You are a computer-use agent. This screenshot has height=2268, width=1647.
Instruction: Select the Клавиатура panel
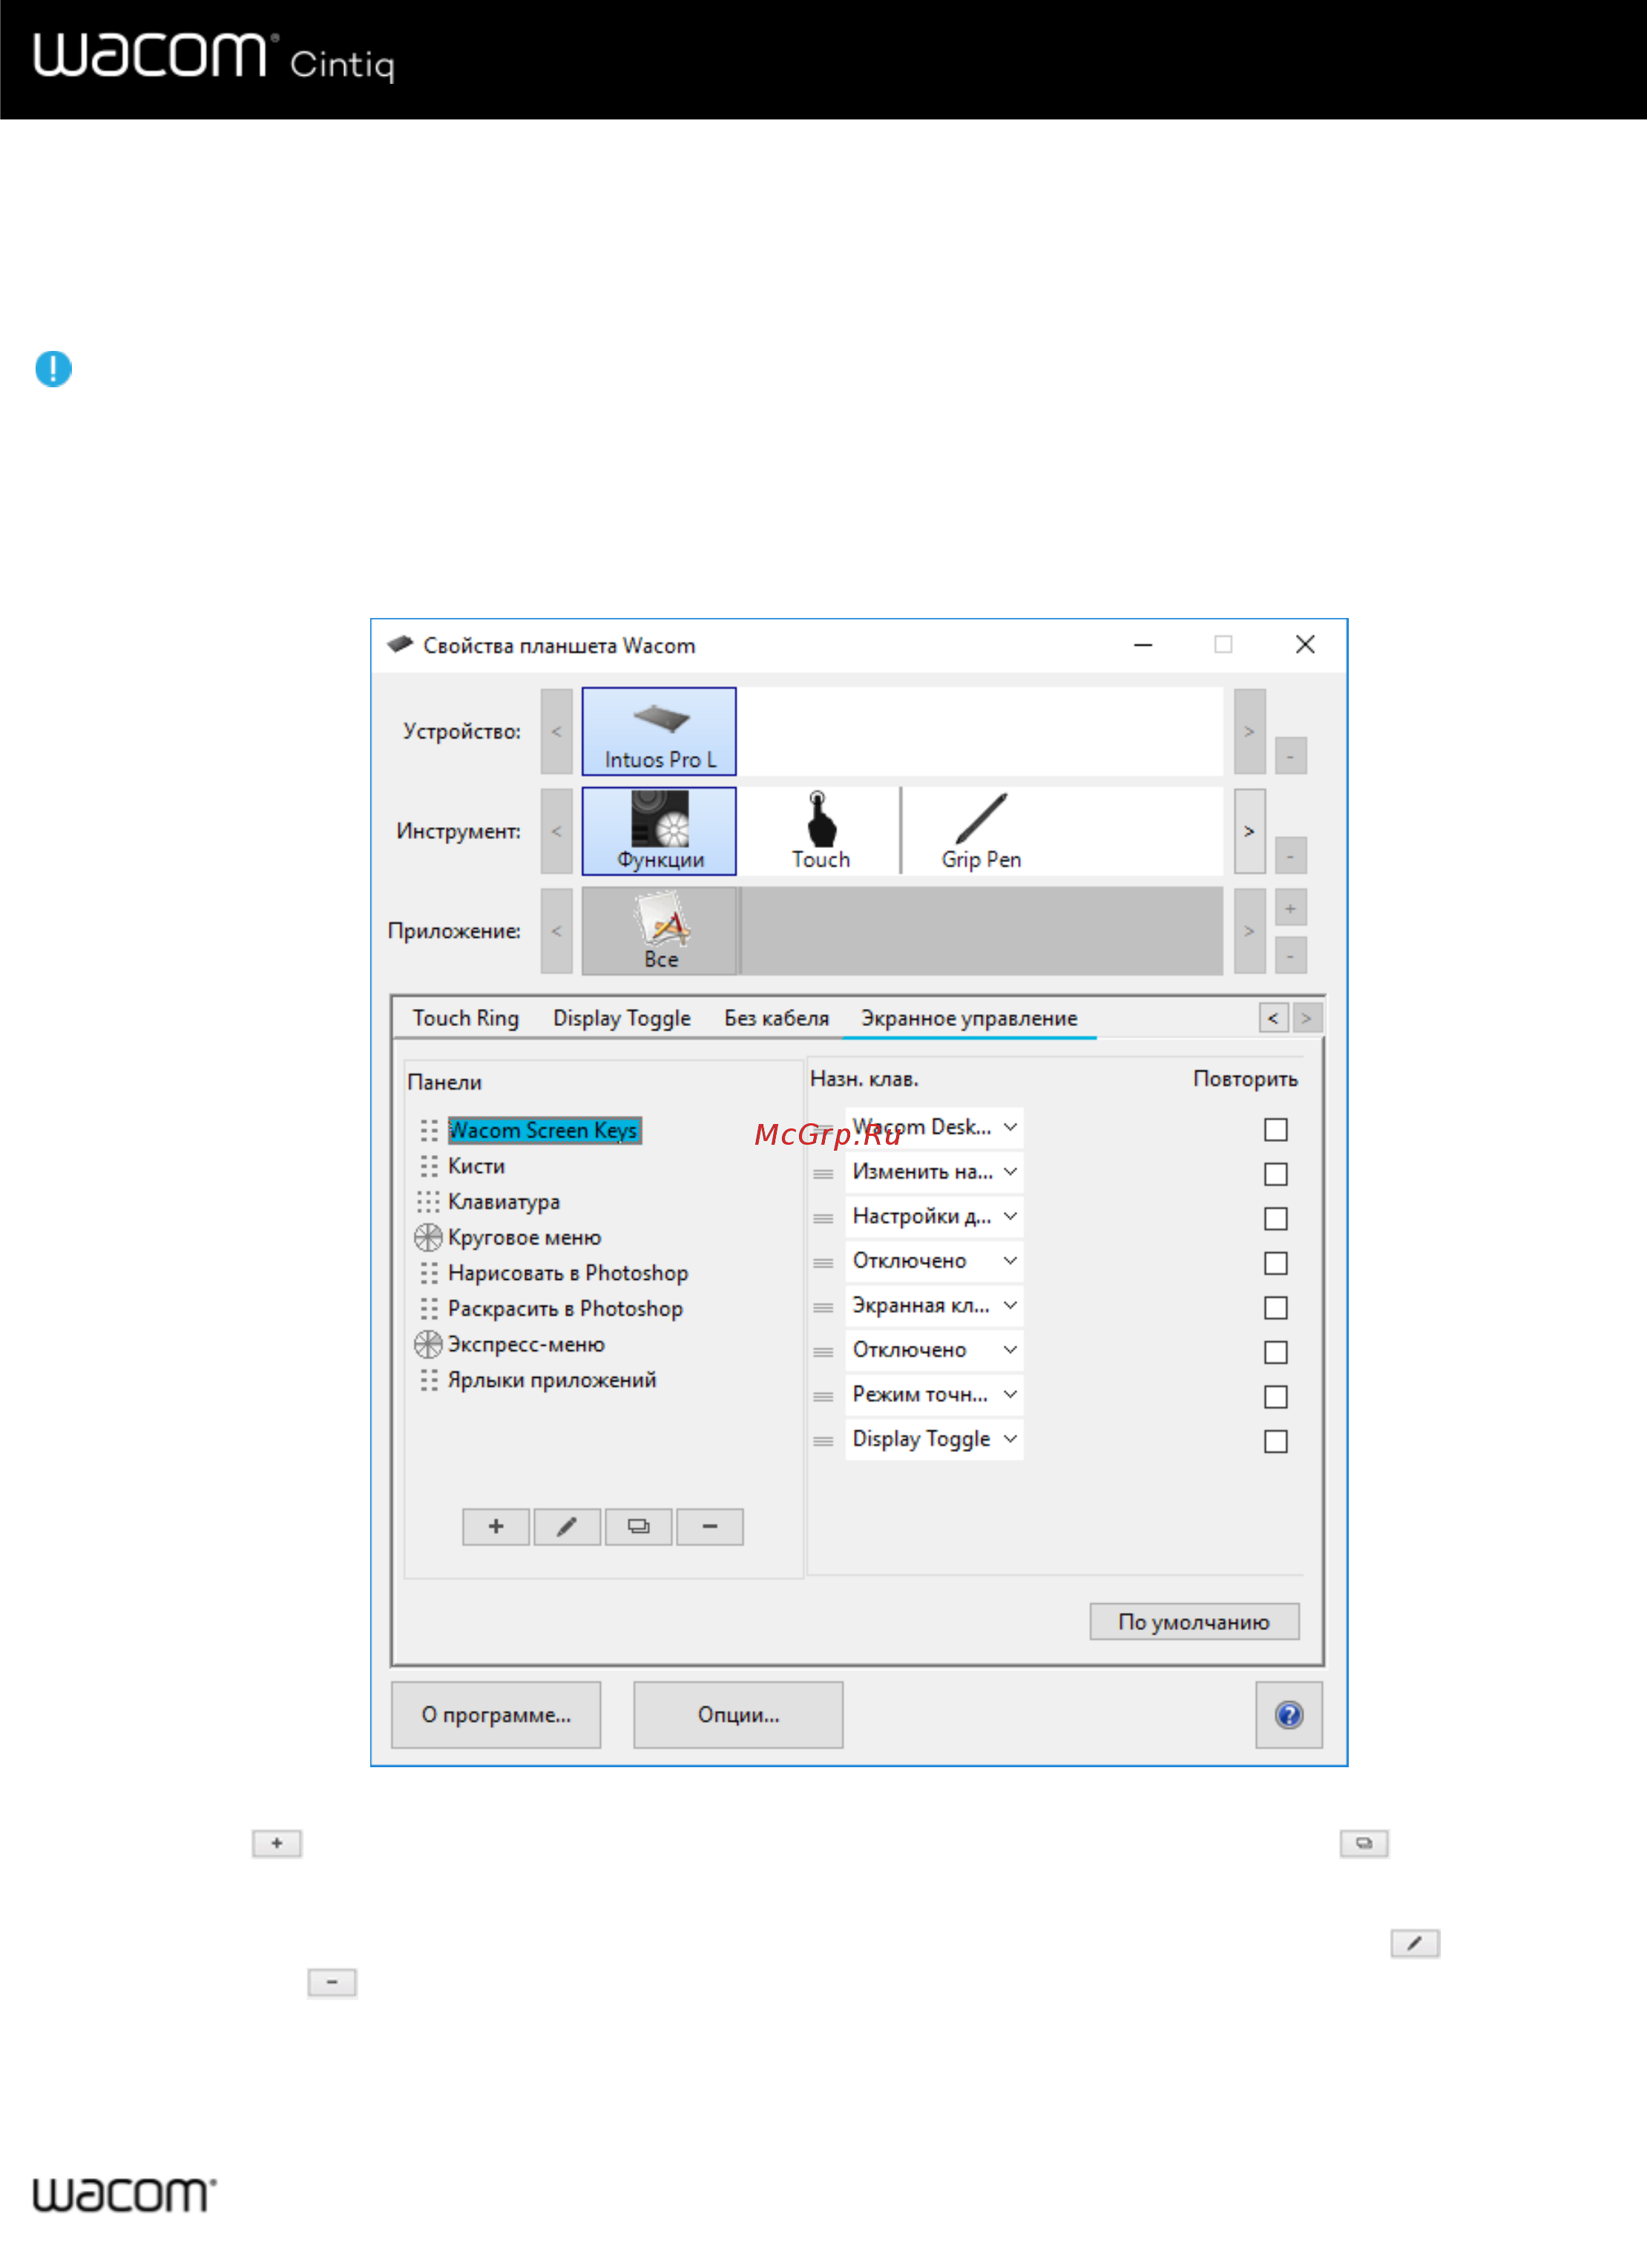(x=504, y=1202)
